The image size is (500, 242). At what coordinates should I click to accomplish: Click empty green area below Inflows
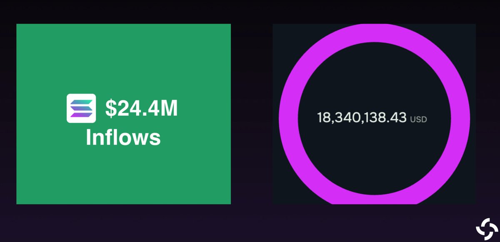[x=123, y=175]
